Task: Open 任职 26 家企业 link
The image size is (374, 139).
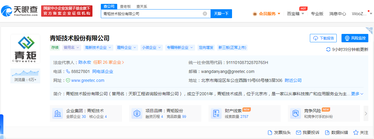Action: point(109,63)
